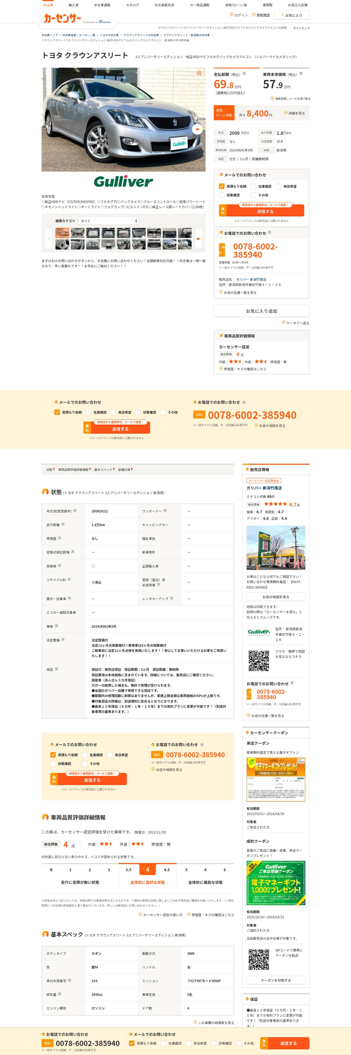Click the orange next-photo arrow on the main image
This screenshot has width=351, height=1055.
(197, 129)
